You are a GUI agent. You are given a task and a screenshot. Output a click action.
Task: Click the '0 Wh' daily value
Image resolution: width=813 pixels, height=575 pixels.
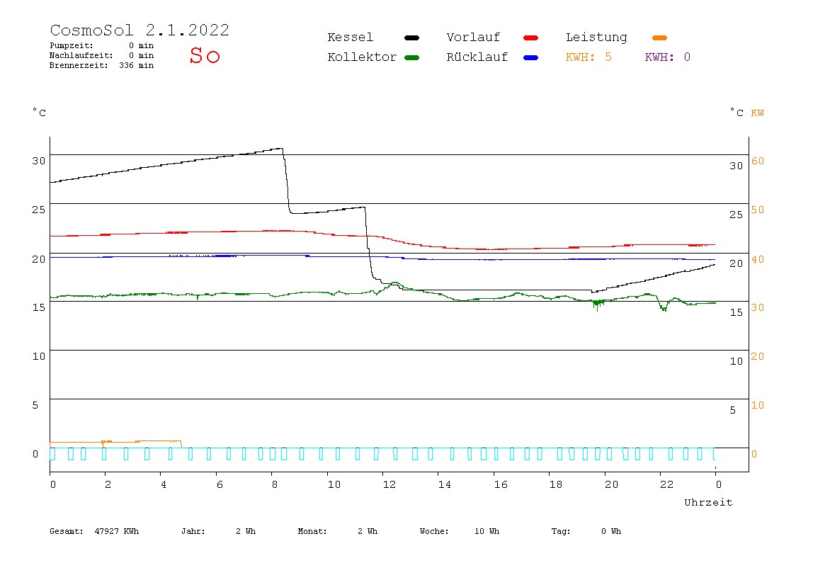(610, 531)
